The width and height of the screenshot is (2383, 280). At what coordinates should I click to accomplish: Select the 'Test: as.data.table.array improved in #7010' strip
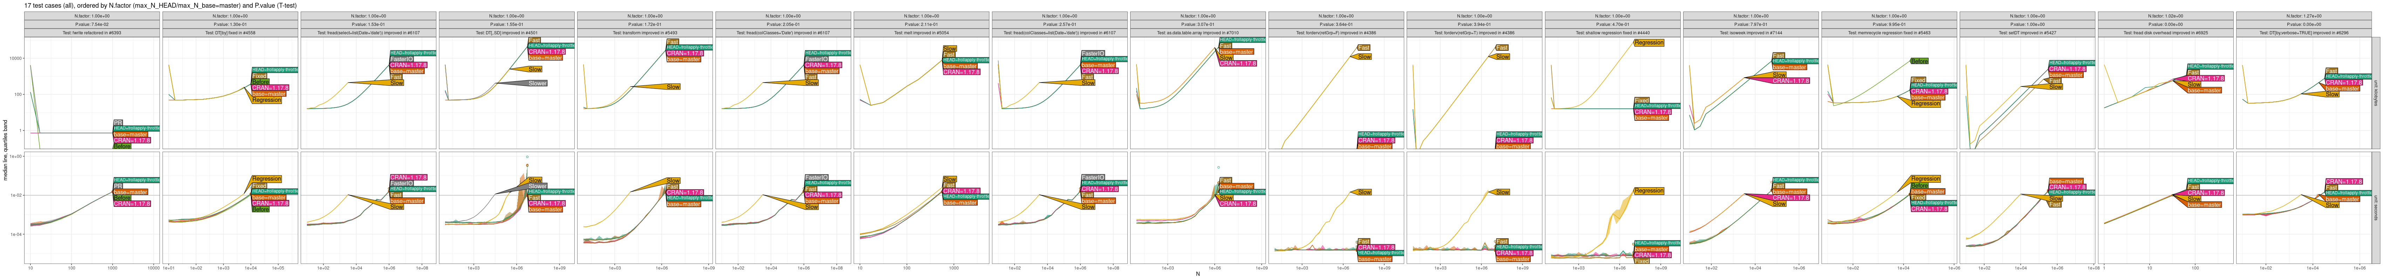coord(1198,32)
